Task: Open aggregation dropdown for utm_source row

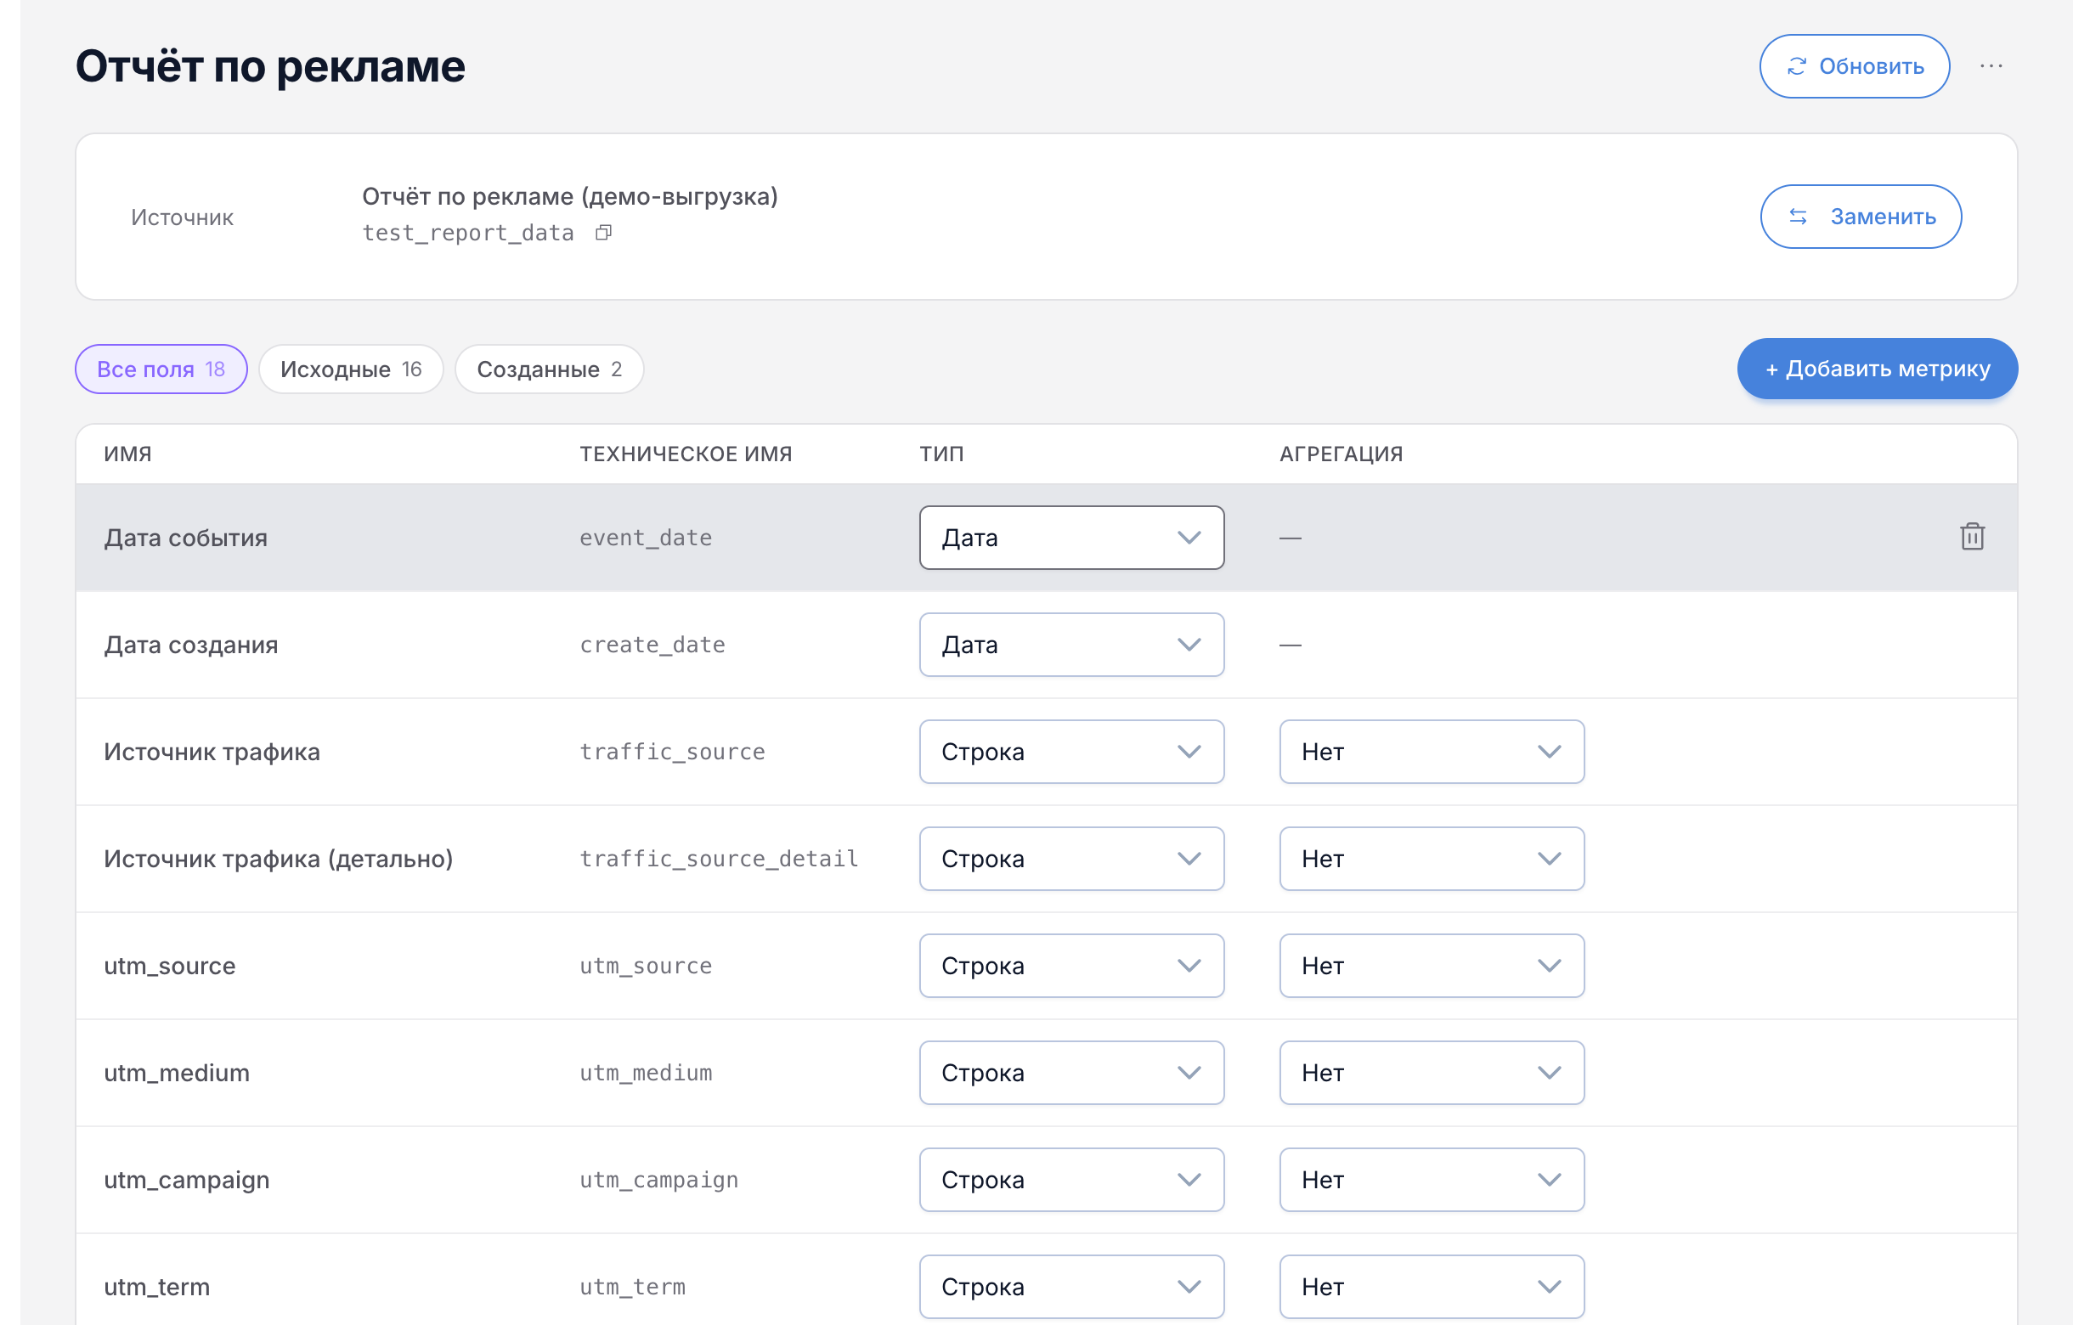Action: click(x=1432, y=966)
